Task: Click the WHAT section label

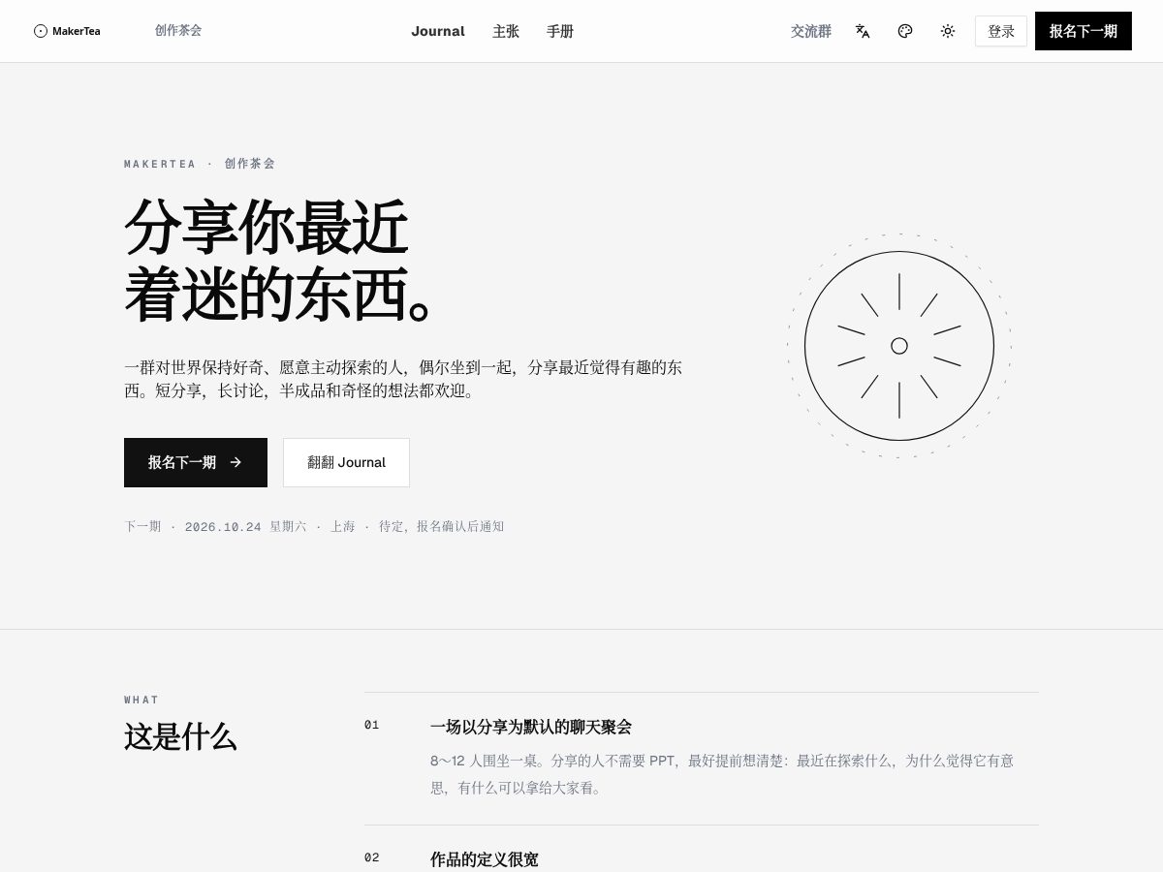Action: (x=141, y=700)
